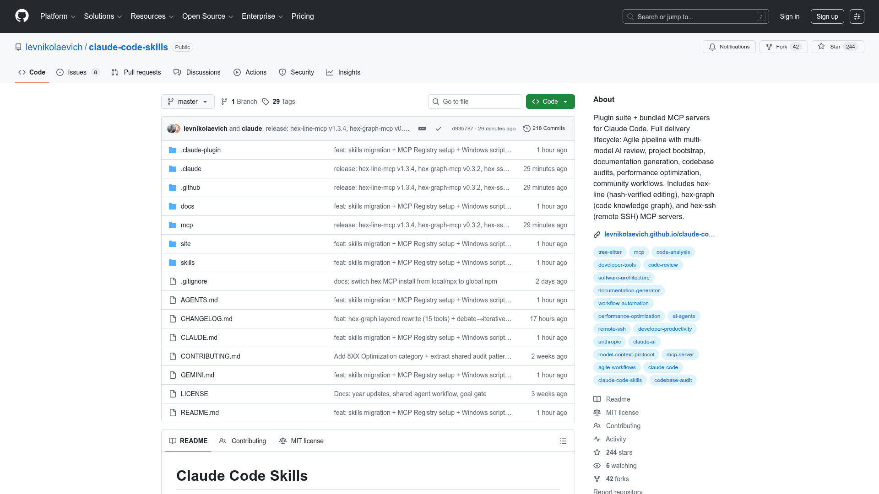This screenshot has width=879, height=494.
Task: Open the top-right accessibility settings icon
Action: 857,16
